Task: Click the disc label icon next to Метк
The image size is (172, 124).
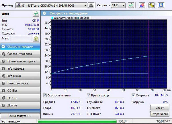Action: point(36,39)
